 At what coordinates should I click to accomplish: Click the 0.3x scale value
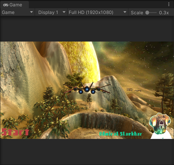click(164, 13)
